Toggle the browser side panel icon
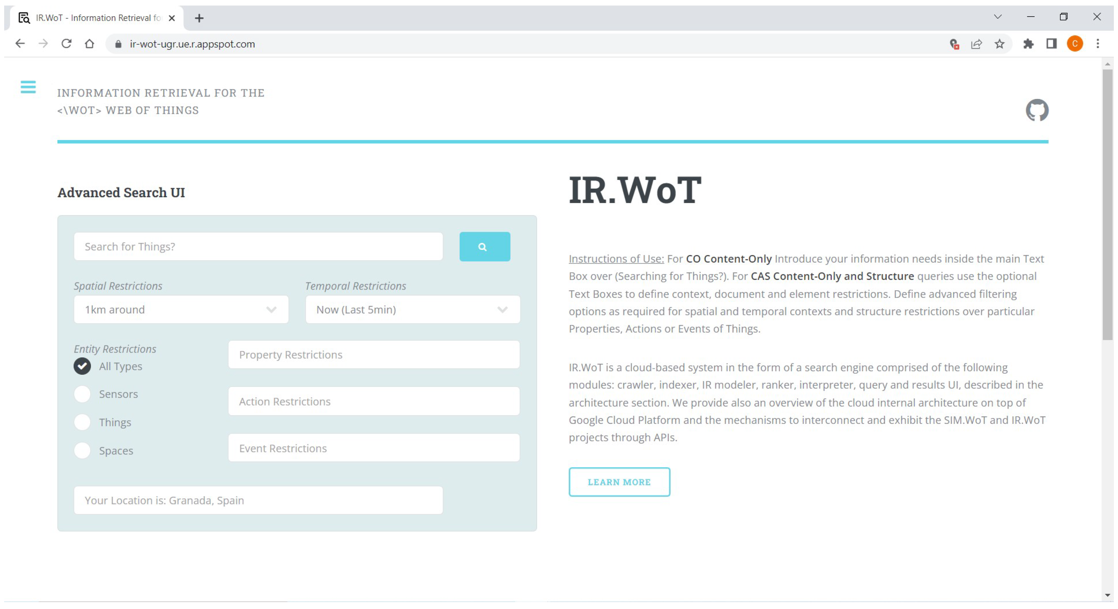This screenshot has height=609, width=1118. [x=1051, y=44]
